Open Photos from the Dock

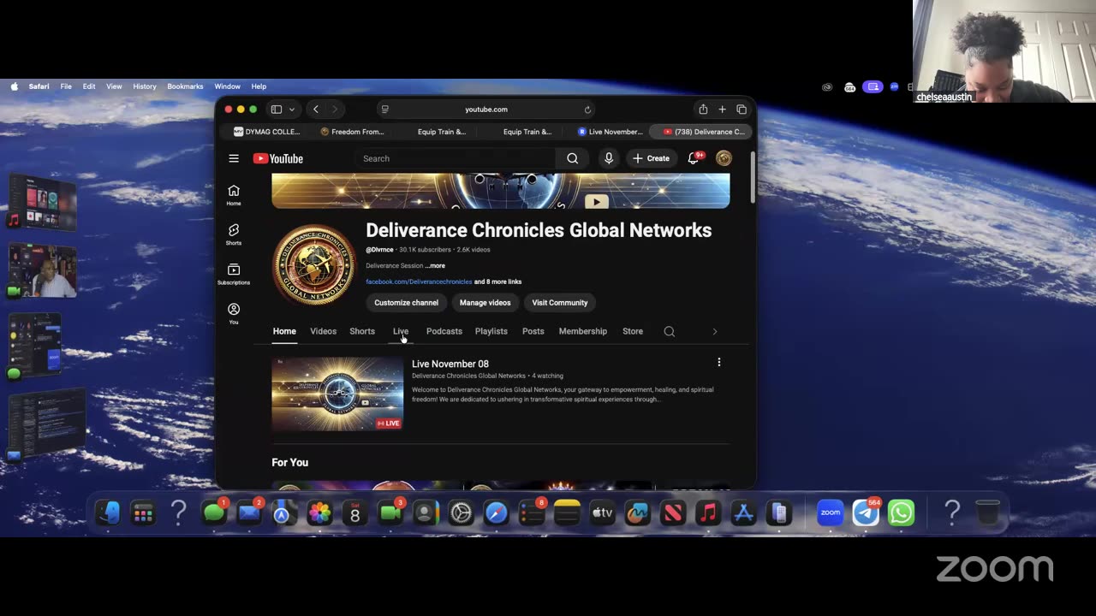(319, 512)
